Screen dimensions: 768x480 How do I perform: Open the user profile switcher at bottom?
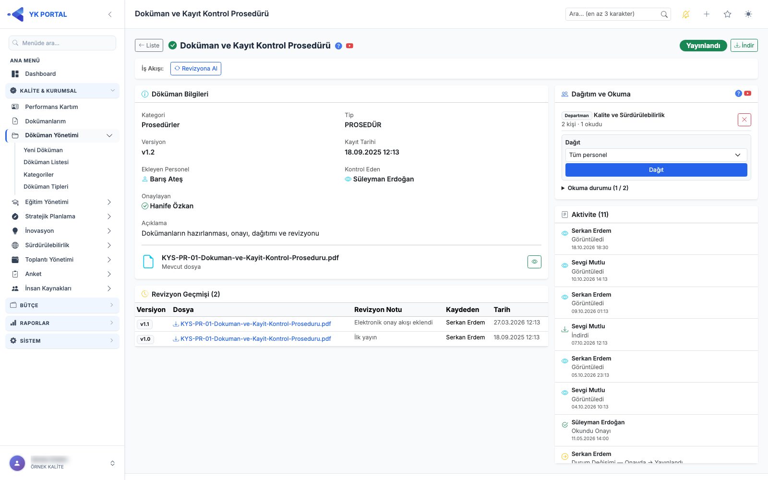(x=62, y=463)
